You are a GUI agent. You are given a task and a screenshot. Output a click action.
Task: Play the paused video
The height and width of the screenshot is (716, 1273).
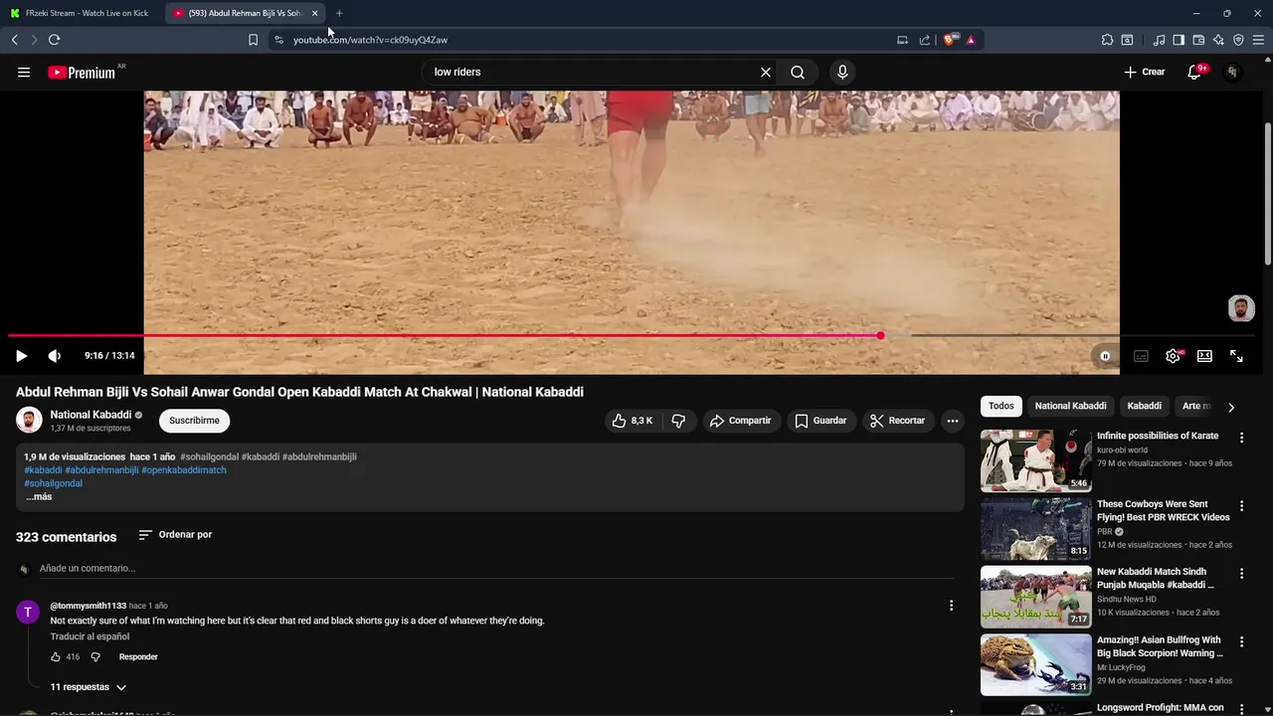click(21, 356)
